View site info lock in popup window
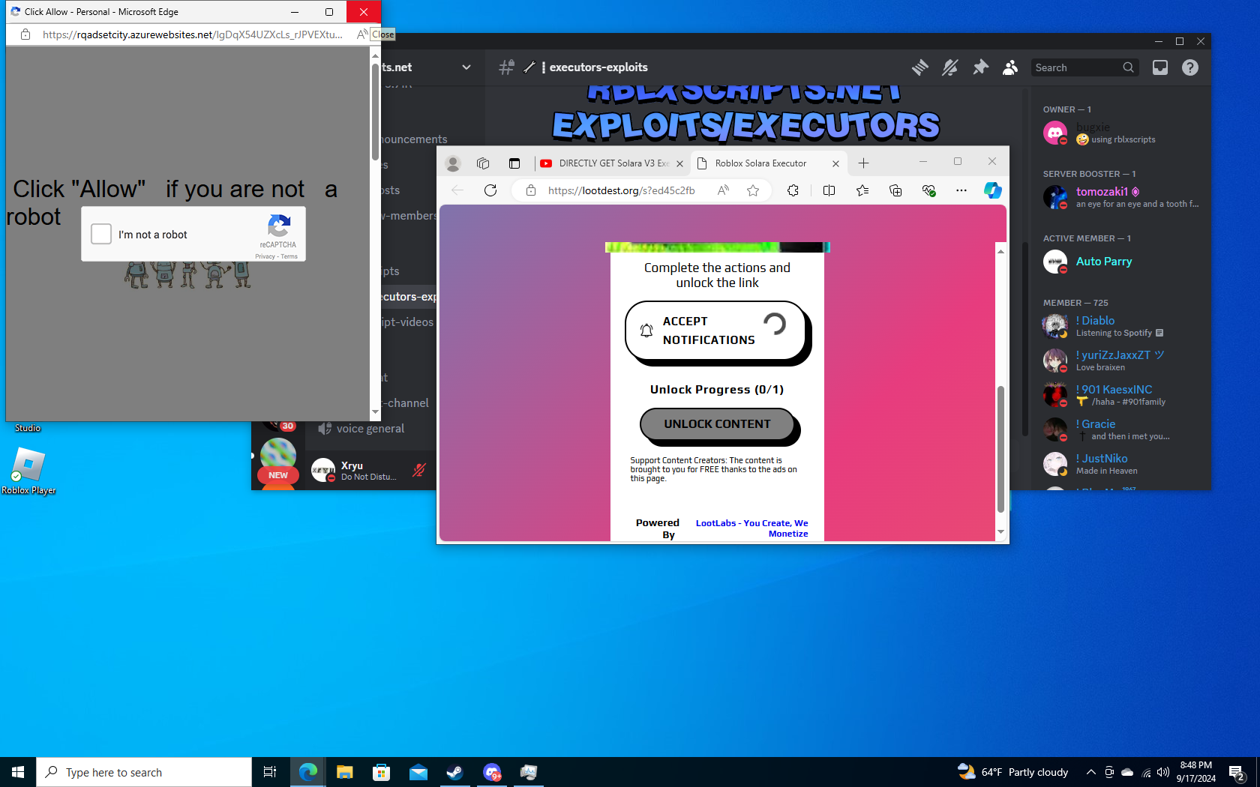Screen dimensions: 1260x787 click(25, 34)
